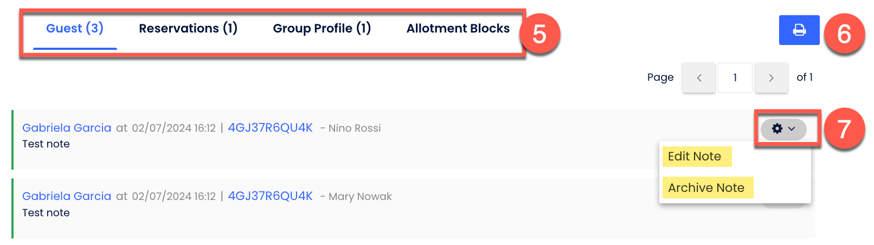Open Gabriela Garcia link in first note
Screen dimensions: 874x245
coord(67,128)
